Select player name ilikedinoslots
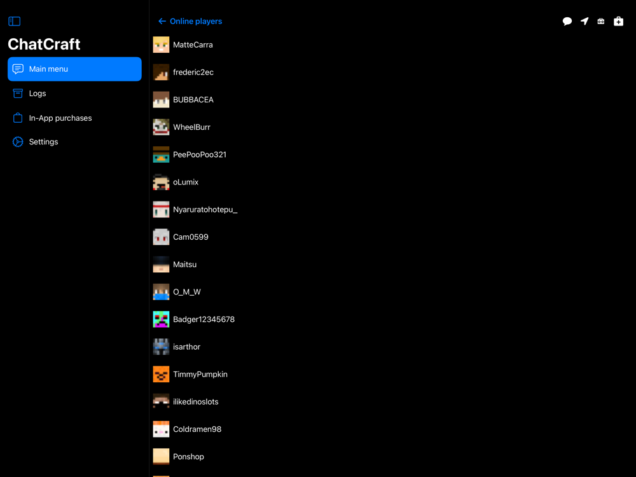Viewport: 636px width, 477px height. [195, 402]
